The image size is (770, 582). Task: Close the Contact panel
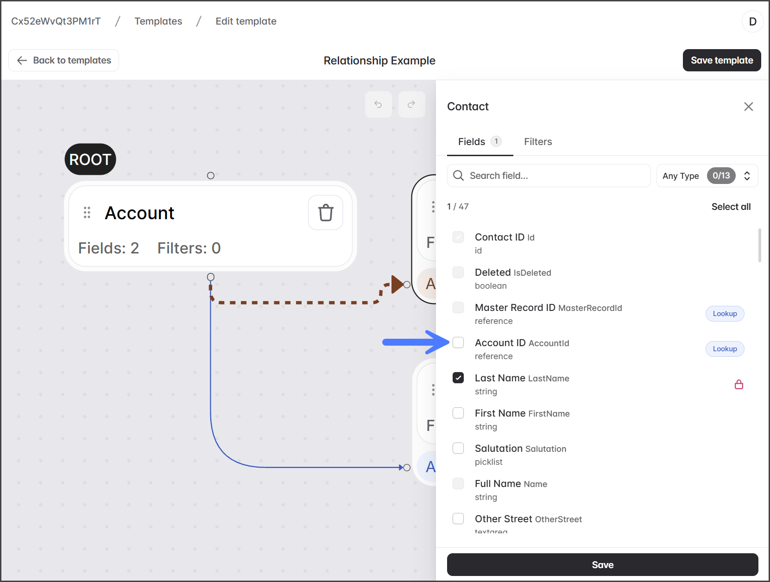click(x=748, y=107)
